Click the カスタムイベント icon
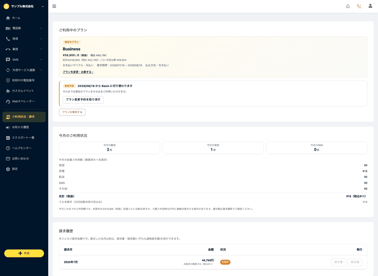Image resolution: width=378 pixels, height=276 pixels. tap(8, 91)
